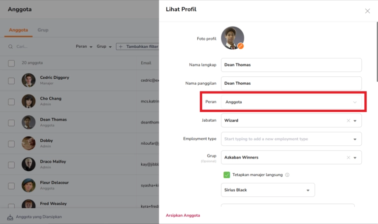Image resolution: width=378 pixels, height=224 pixels.
Task: Click the archive icon for Anggota yang Diarsipkan
Action: pos(10,217)
